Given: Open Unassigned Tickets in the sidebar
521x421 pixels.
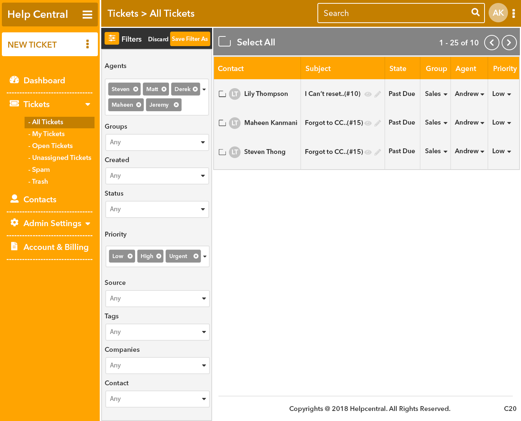Looking at the screenshot, I should (x=61, y=158).
